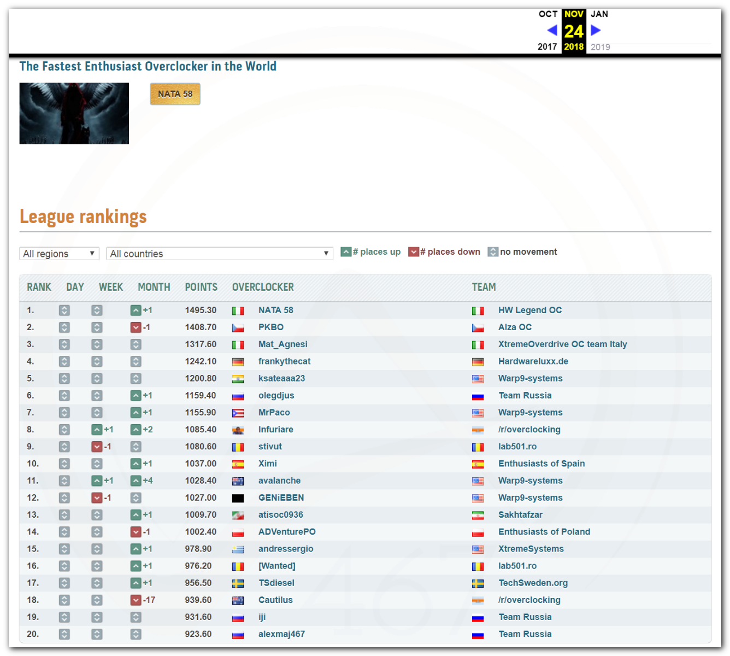The image size is (730, 656).
Task: Open the NATA 58 profile image
Action: coord(74,114)
